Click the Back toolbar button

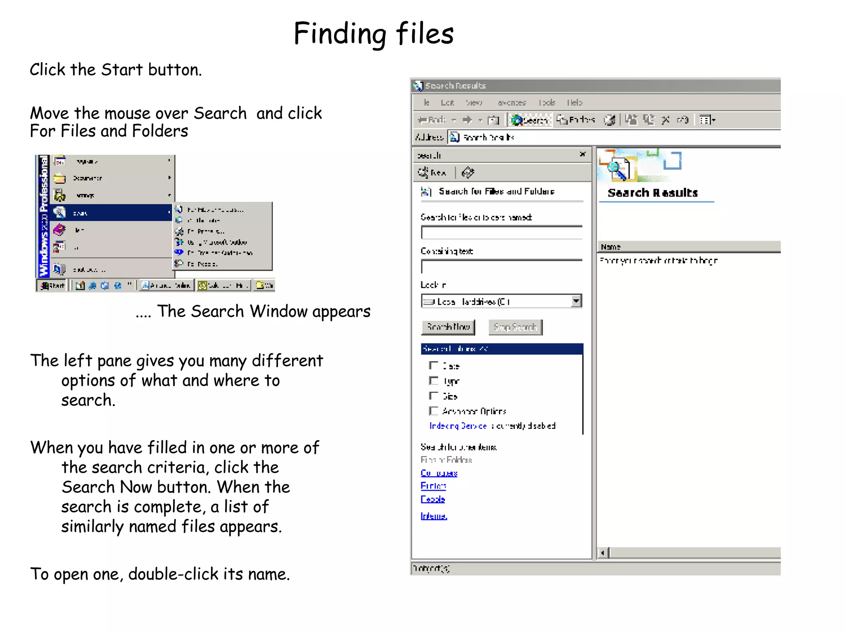click(x=432, y=120)
